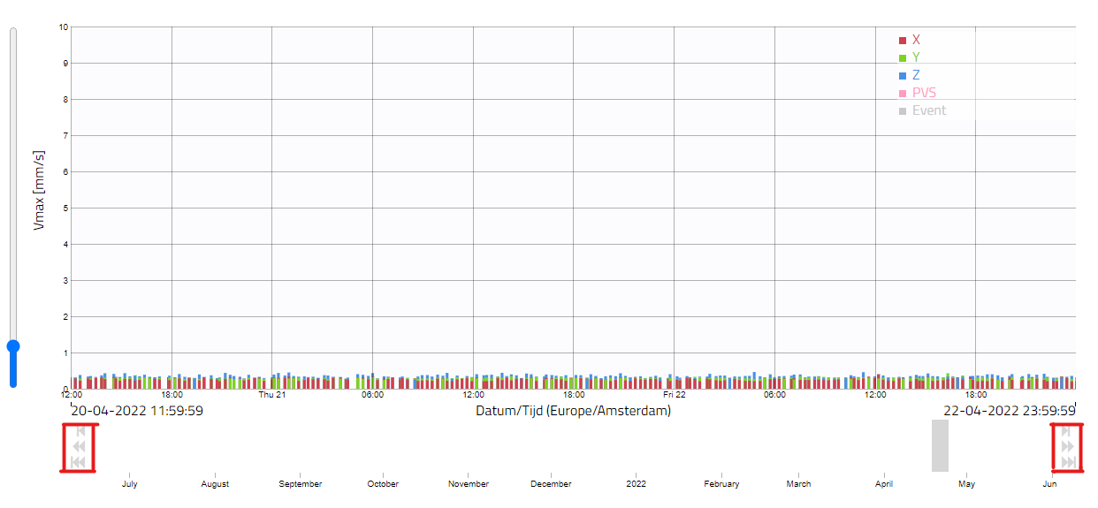Select the 2022 marker on overview timeline
Viewport: 1098px width, 508px height.
pyautogui.click(x=636, y=483)
